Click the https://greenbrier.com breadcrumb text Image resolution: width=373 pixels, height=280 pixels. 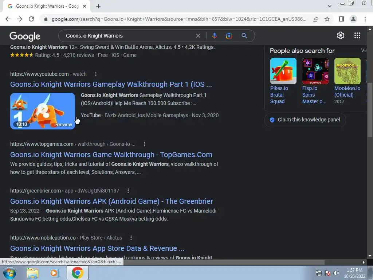(x=35, y=191)
